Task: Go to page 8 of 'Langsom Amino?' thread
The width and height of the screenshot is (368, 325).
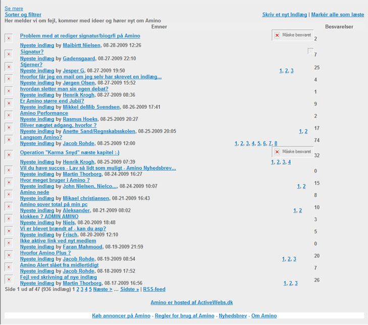Action: [x=276, y=144]
